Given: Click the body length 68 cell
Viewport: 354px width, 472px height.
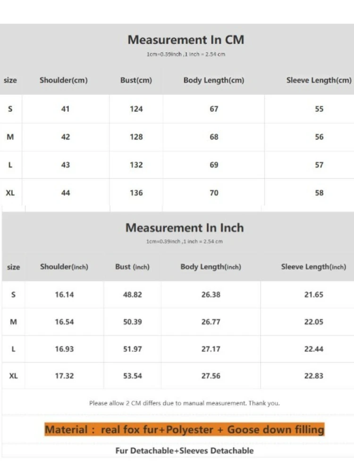Looking at the screenshot, I should 214,137.
